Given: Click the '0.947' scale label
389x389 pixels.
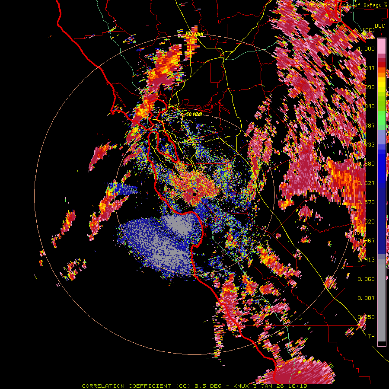Looking at the screenshot, I should pyautogui.click(x=366, y=68).
